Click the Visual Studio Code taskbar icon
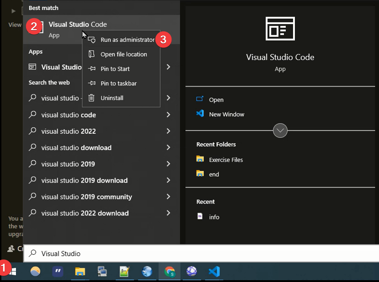This screenshot has height=282, width=379. point(214,272)
